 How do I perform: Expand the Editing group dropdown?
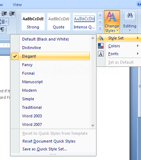pos(130,31)
